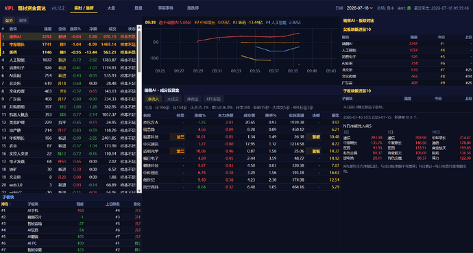Image resolution: width=473 pixels, height=253 pixels.
Task: Click the blue line in fund chart
Action: (278, 49)
